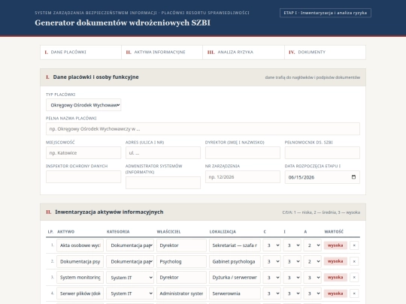
Task: Open A value dropdown in System monitoring row
Action: coord(313,278)
